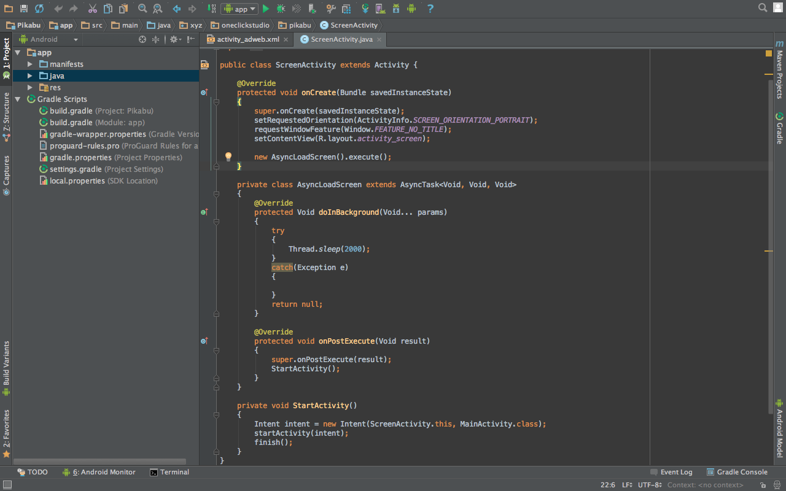Navigate Forward with the right arrow
Viewport: 786px width, 491px height.
pos(192,9)
